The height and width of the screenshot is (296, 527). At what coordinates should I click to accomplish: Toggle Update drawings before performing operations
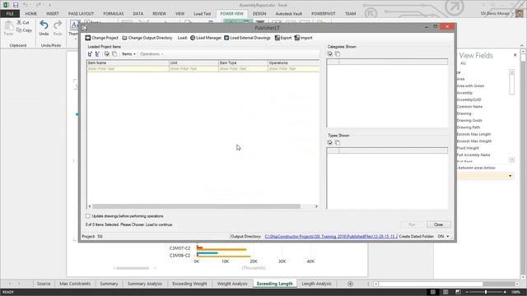(88, 216)
